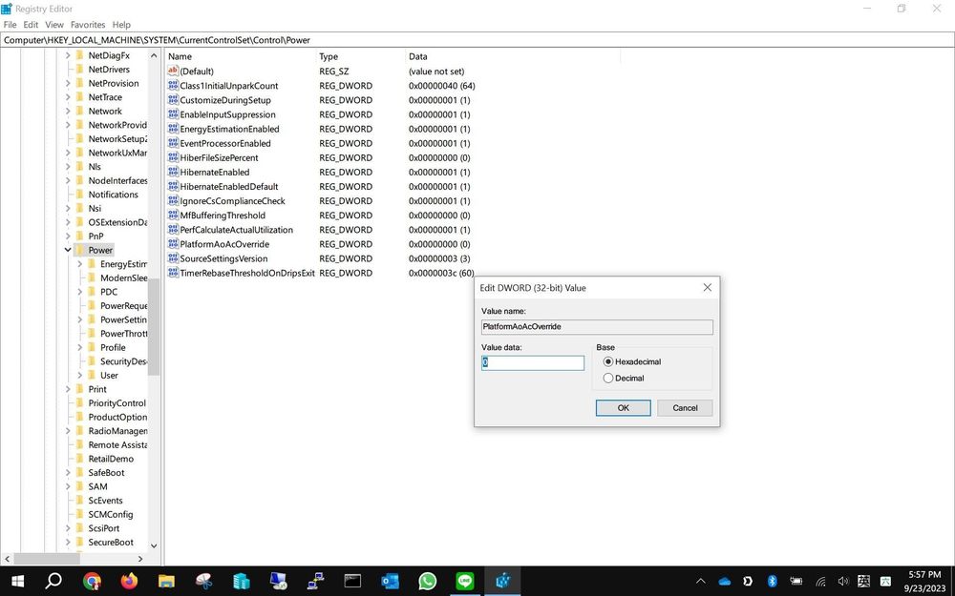
Task: Collapse the Power registry key
Action: tap(68, 250)
